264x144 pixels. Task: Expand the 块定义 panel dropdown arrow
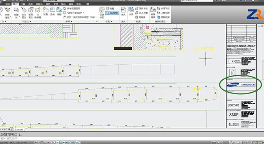pos(30,22)
